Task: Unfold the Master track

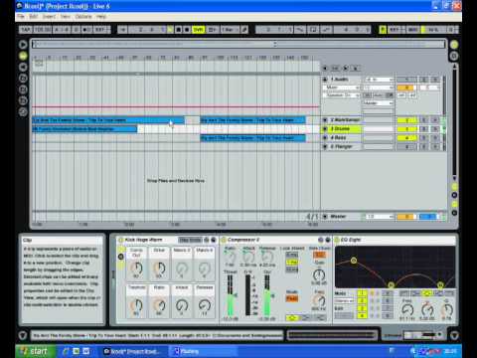Action: point(325,217)
